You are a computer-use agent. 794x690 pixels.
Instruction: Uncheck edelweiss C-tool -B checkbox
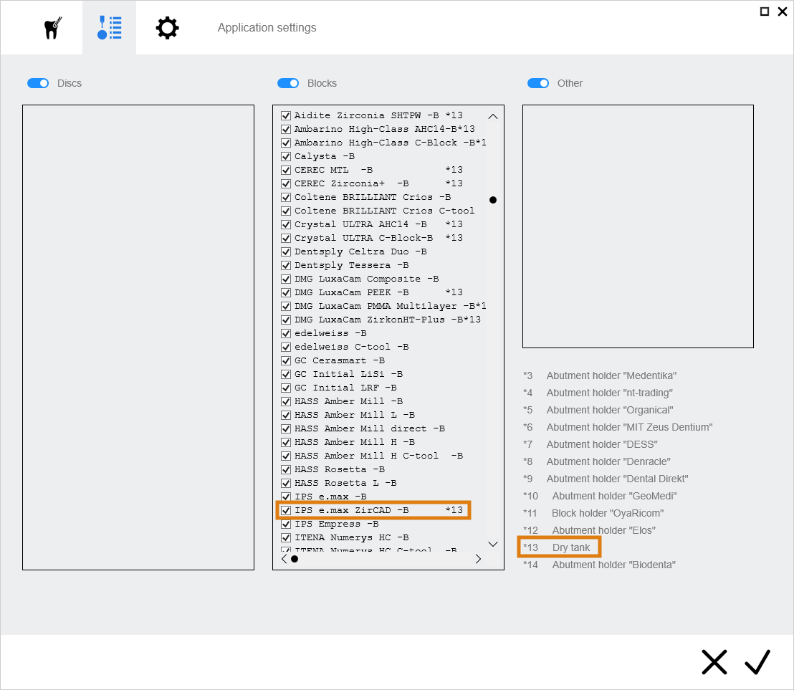coord(286,347)
